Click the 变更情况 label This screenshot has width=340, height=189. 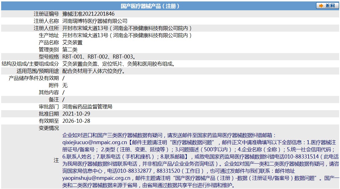[49, 128]
